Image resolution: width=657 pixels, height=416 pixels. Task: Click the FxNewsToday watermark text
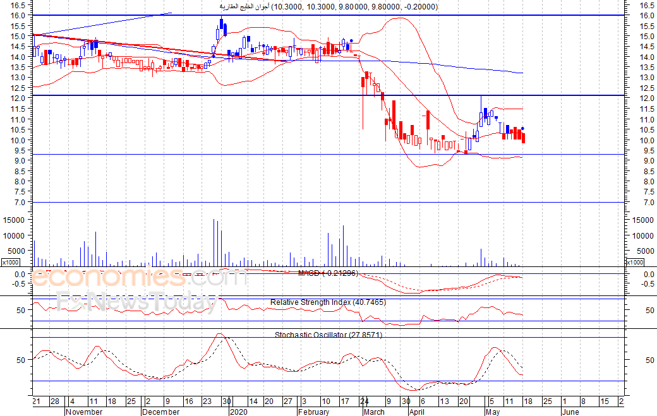tap(138, 302)
